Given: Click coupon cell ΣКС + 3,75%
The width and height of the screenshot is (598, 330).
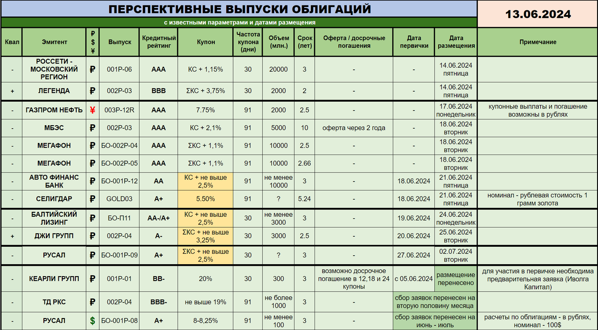Looking at the screenshot, I should 205,91.
